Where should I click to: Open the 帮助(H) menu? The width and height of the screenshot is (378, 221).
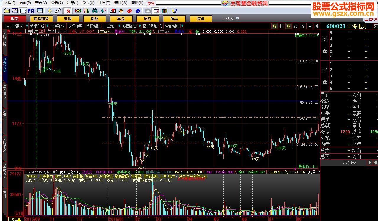137,3
